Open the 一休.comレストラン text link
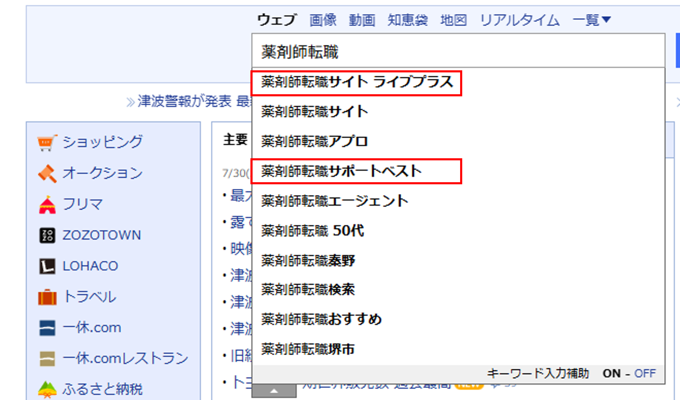The height and width of the screenshot is (400, 680). point(126,358)
